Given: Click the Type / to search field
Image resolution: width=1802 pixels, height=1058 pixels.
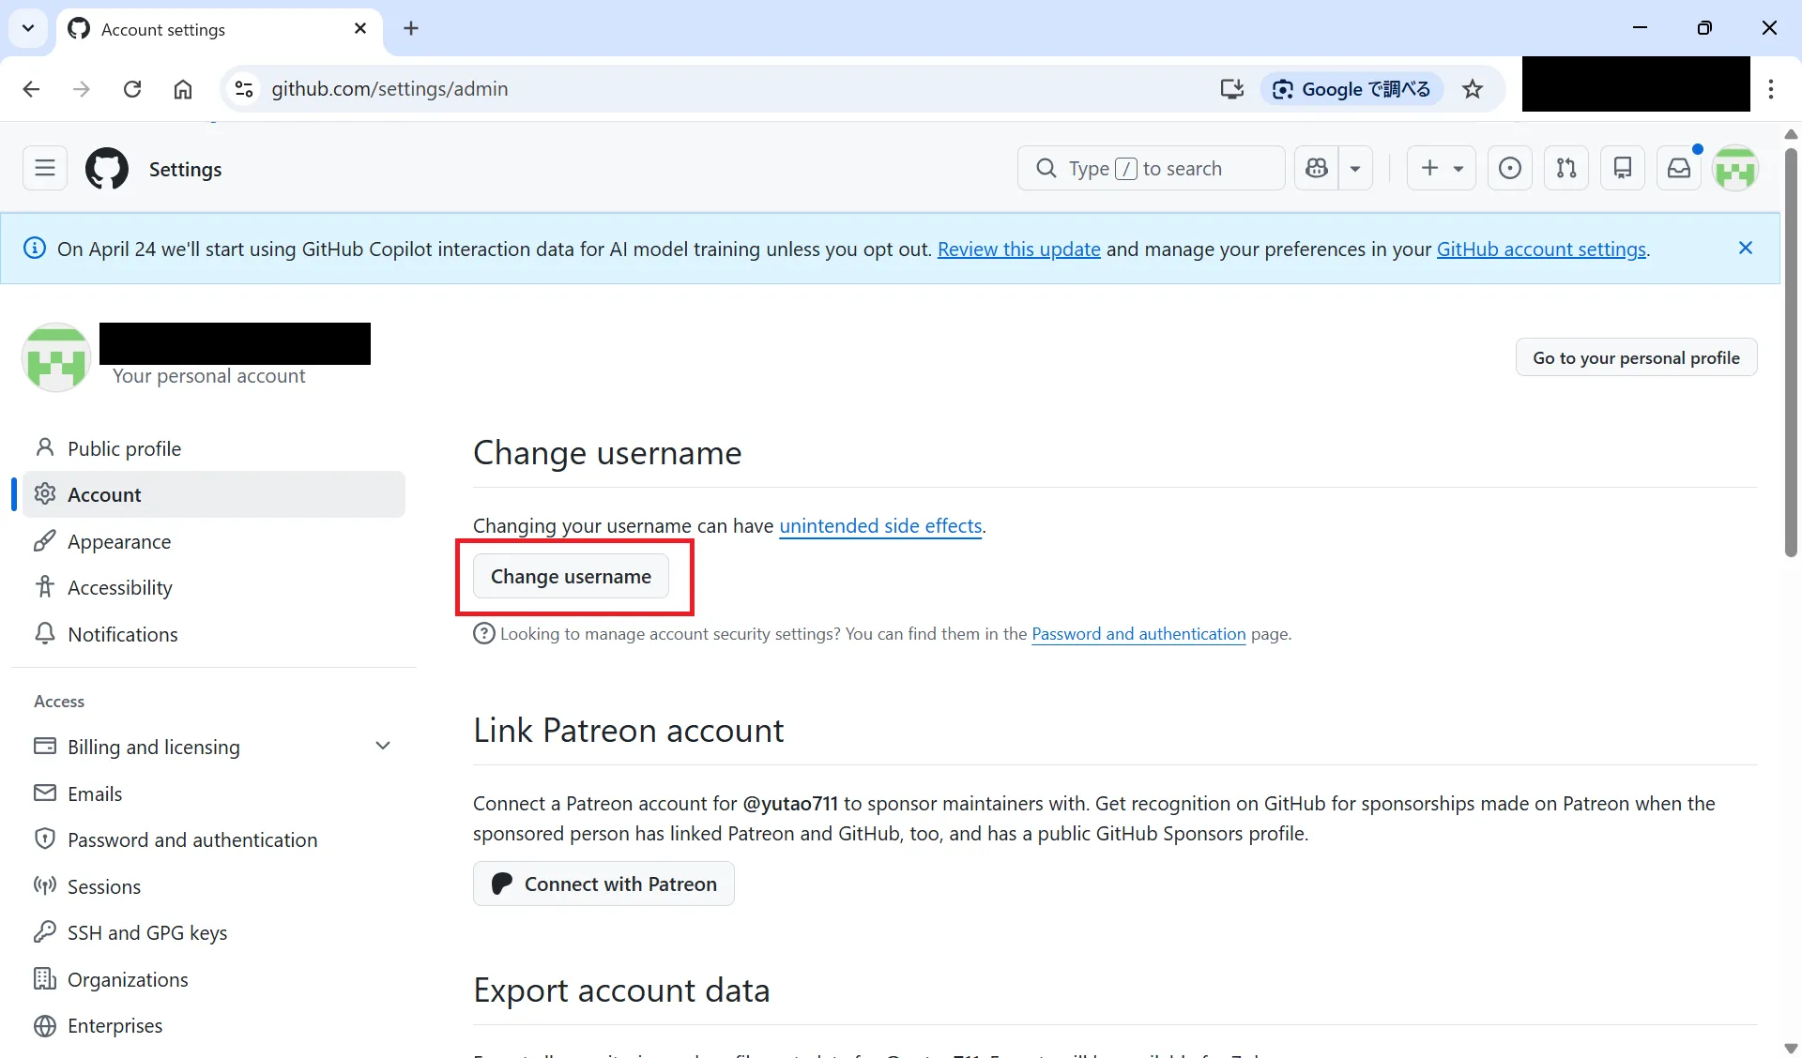Looking at the screenshot, I should pyautogui.click(x=1151, y=169).
